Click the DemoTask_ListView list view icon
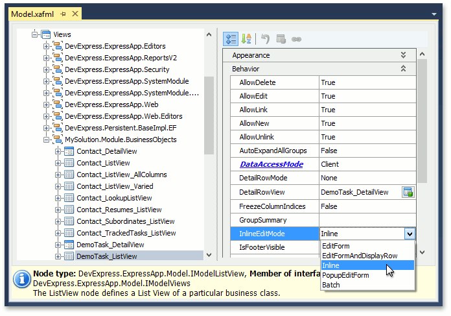Image resolution: width=451 pixels, height=316 pixels. pos(69,256)
